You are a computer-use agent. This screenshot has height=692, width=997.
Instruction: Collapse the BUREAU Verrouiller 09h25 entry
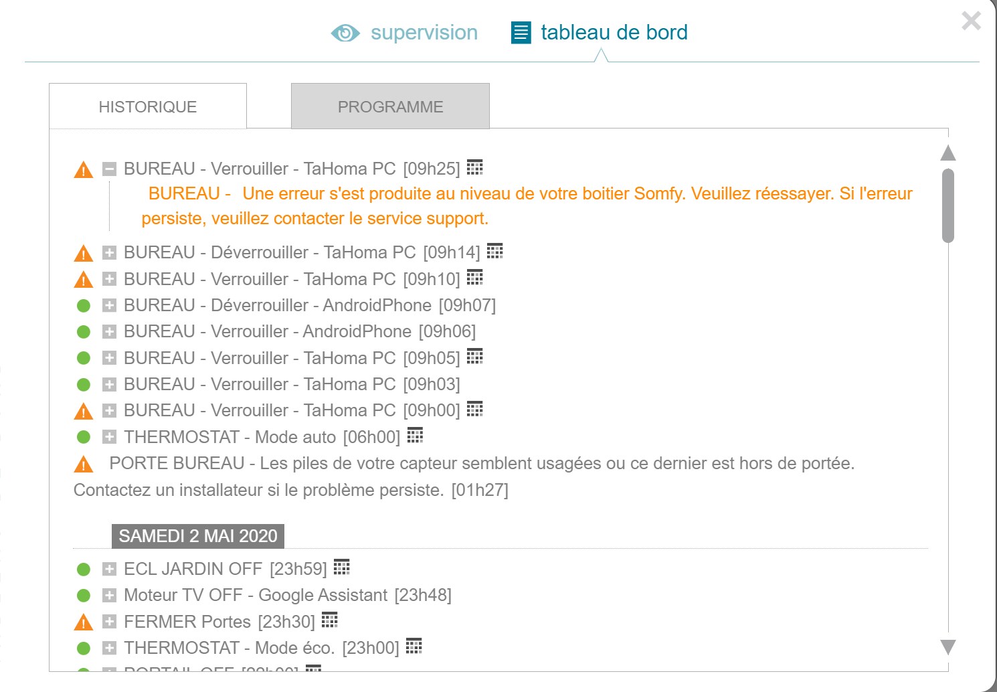[109, 169]
